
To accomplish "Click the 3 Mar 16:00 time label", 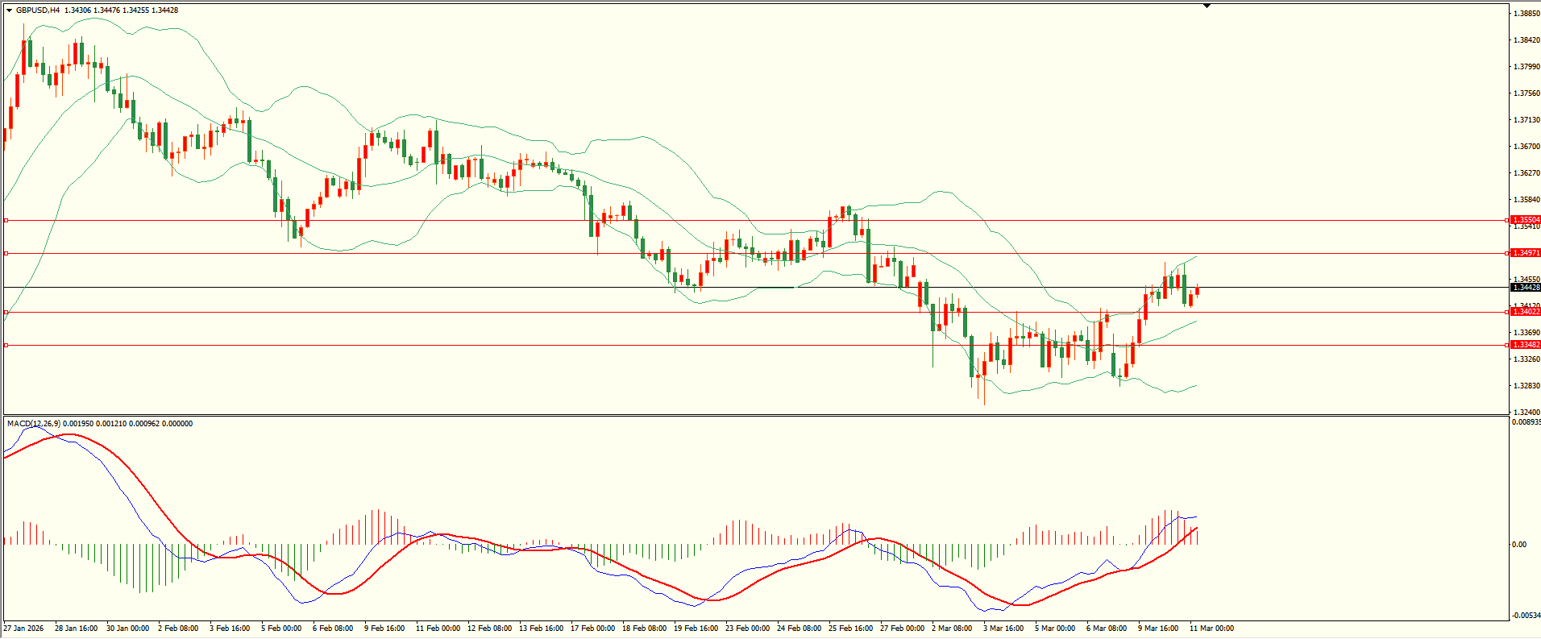I will (x=1003, y=629).
